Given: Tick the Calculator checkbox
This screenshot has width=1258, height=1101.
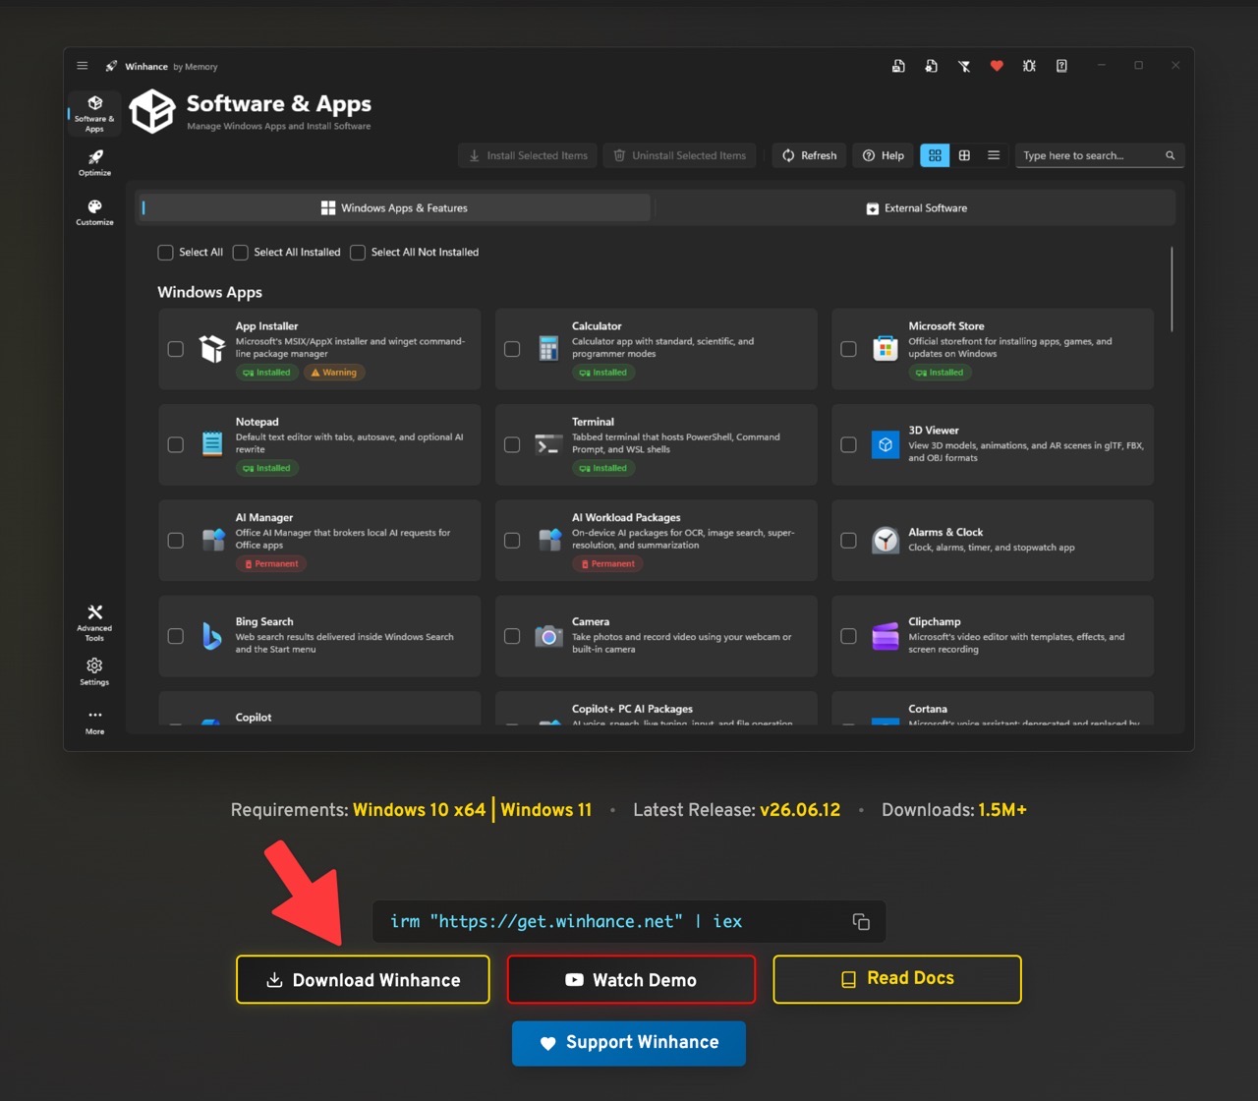Looking at the screenshot, I should tap(512, 349).
